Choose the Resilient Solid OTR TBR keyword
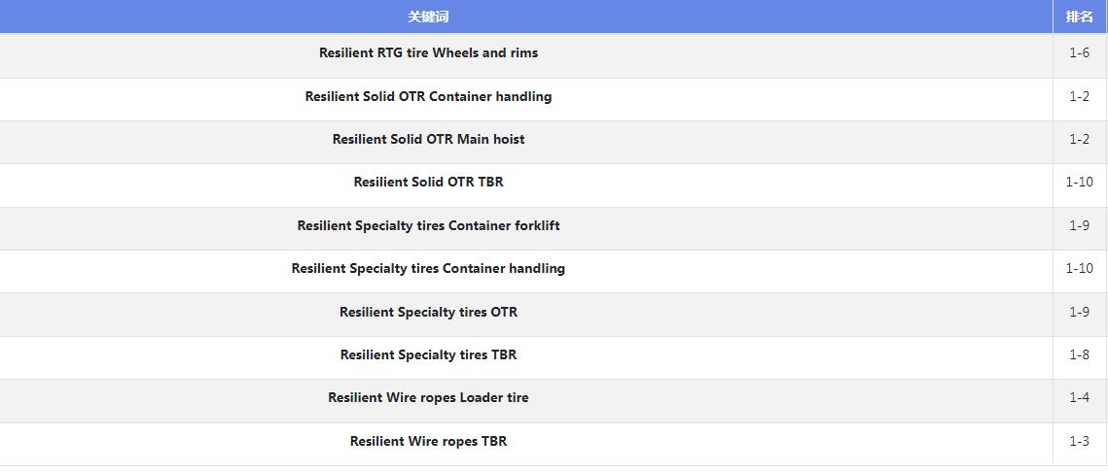This screenshot has height=471, width=1108. click(428, 183)
